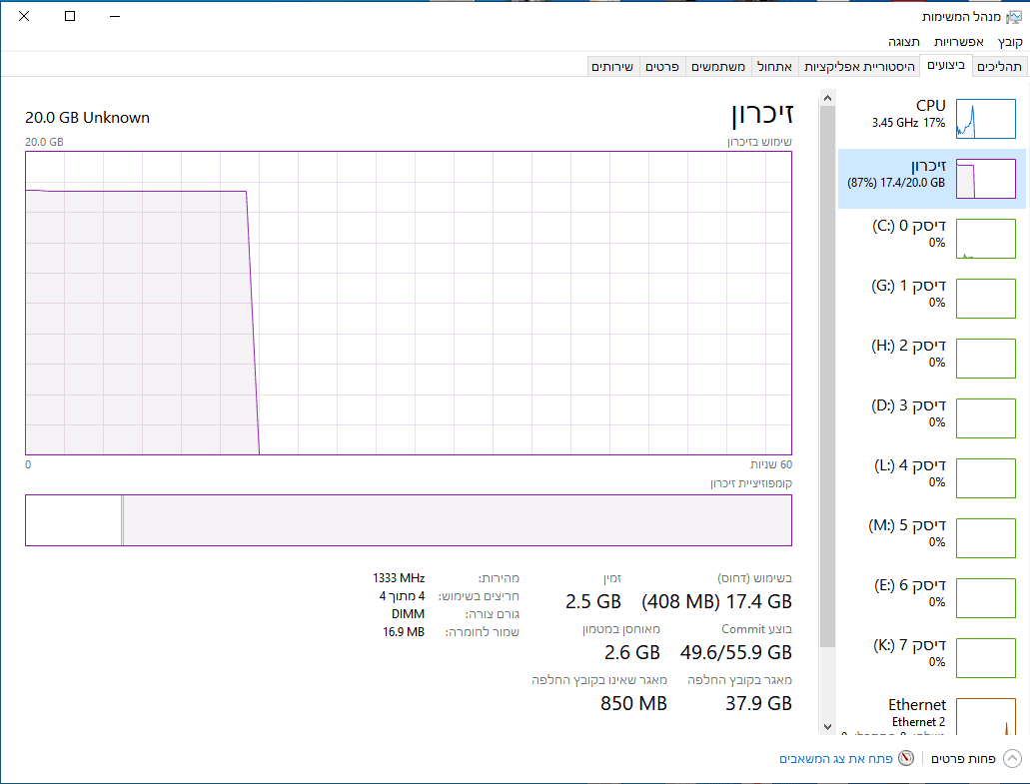
Task: Click the Task Manager title bar icon
Action: (x=1015, y=16)
